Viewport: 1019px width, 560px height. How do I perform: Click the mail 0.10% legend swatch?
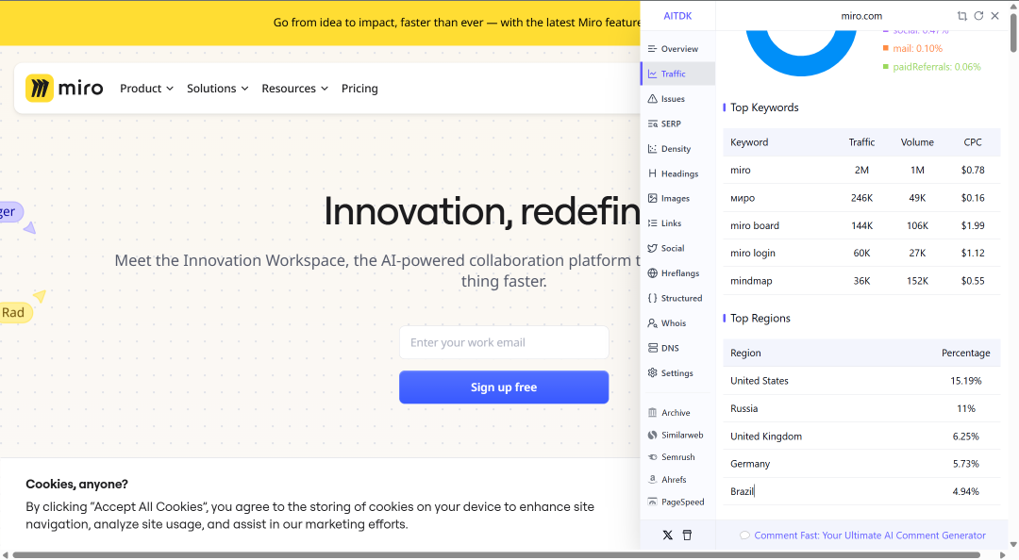tap(886, 49)
